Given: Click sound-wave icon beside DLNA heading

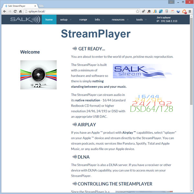Looking at the screenshot, I should [74, 157].
